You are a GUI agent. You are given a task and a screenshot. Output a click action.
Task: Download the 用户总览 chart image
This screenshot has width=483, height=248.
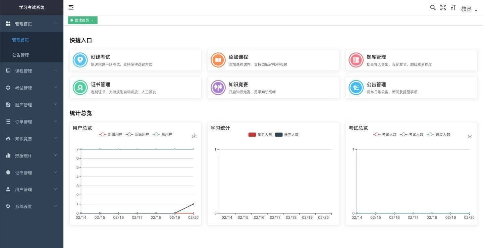[x=194, y=136]
